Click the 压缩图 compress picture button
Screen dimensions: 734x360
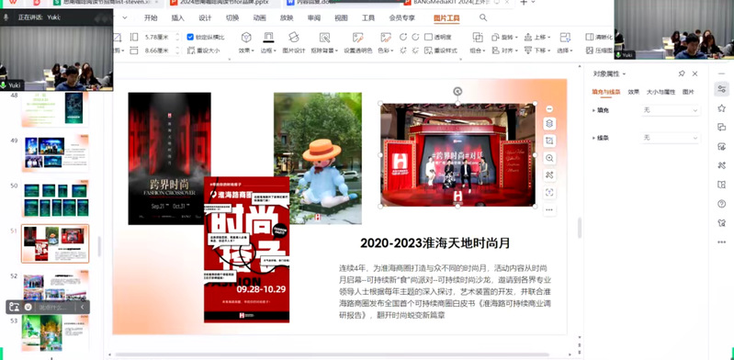tap(599, 51)
